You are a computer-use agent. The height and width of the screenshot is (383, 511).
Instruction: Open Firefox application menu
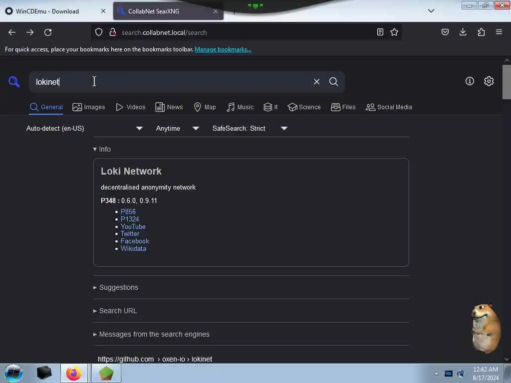(499, 32)
